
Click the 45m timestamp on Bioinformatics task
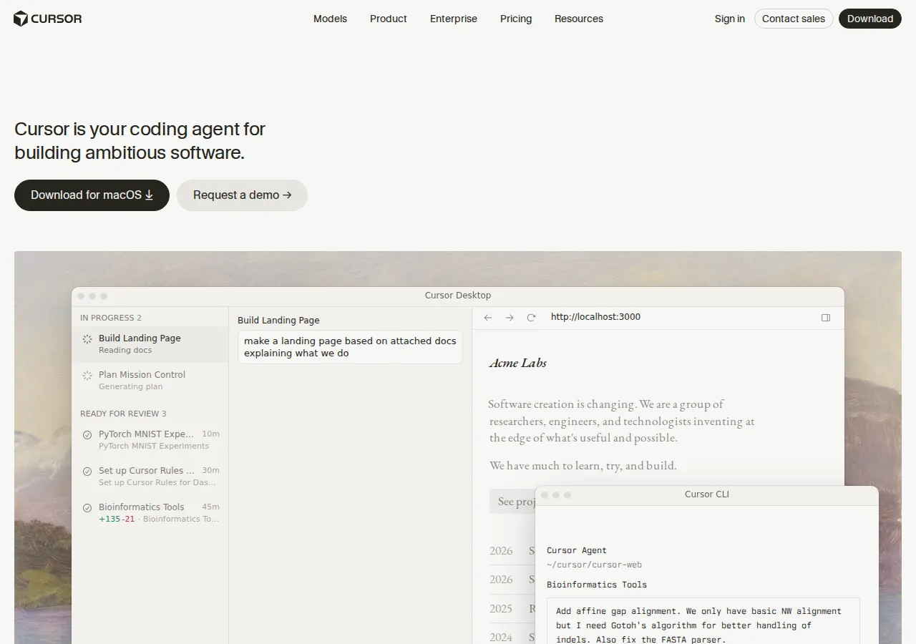(x=210, y=507)
